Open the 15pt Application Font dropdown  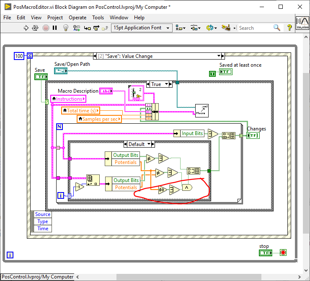(142, 28)
